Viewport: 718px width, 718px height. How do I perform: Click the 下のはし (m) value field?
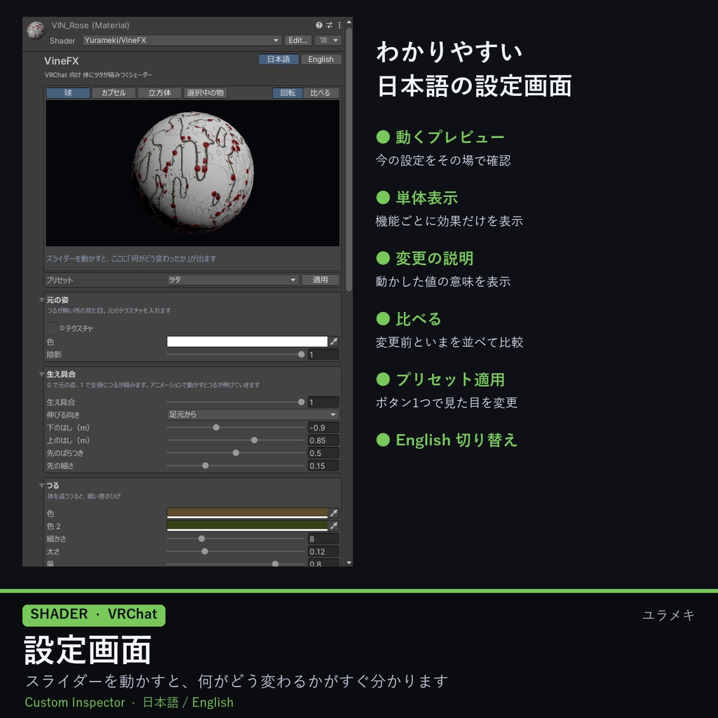coord(323,428)
